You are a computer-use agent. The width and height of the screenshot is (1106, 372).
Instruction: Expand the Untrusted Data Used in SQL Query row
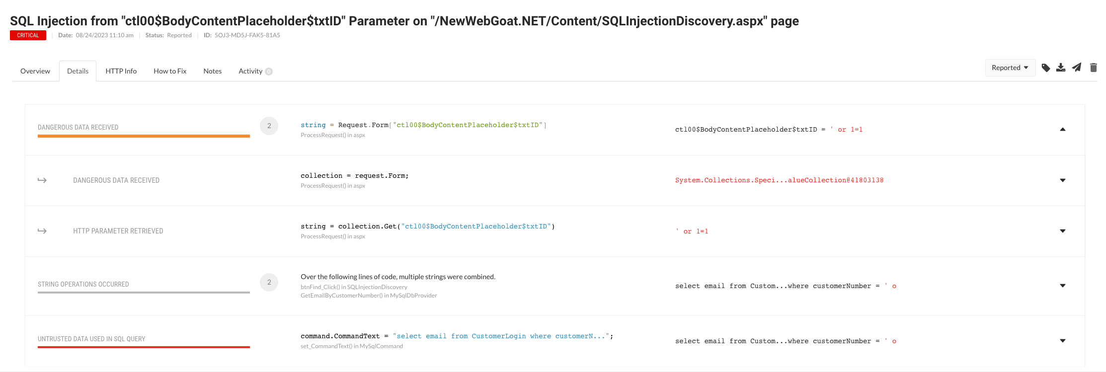[1063, 341]
